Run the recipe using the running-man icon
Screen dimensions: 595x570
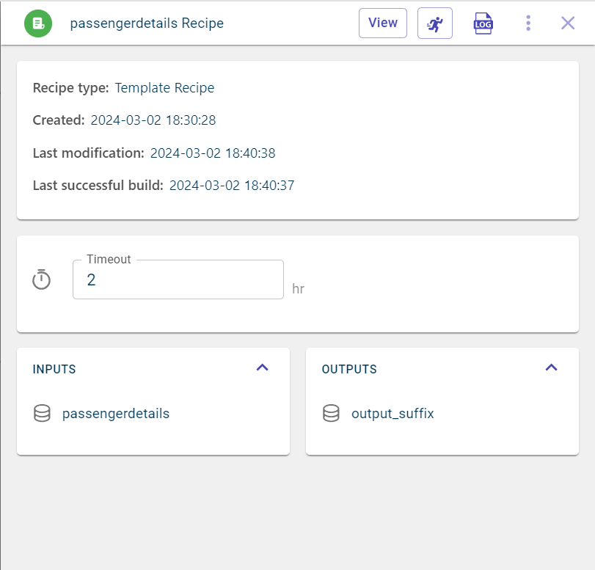[434, 23]
